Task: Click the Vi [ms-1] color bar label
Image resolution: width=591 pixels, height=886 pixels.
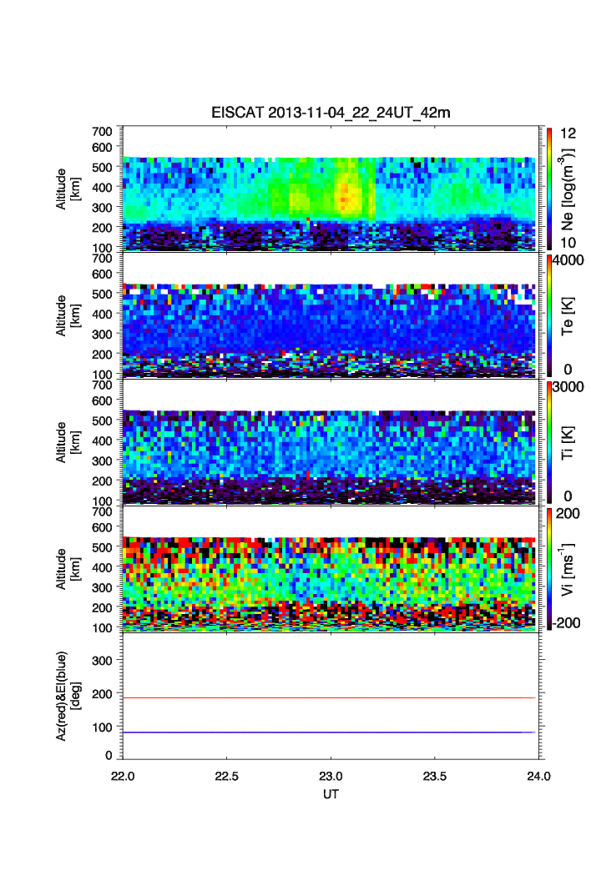Action: coord(568,569)
